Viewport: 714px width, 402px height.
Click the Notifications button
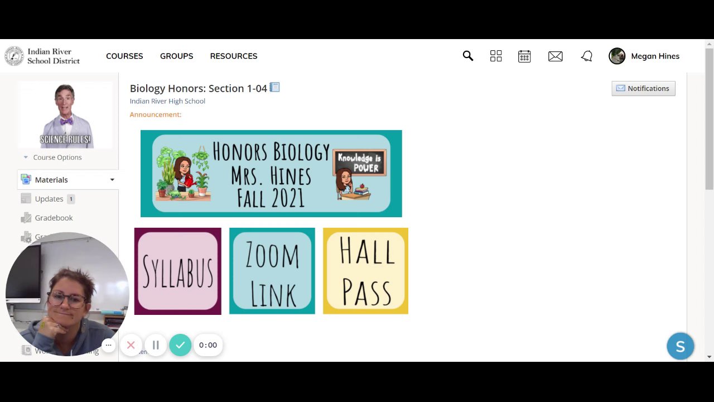(x=643, y=88)
